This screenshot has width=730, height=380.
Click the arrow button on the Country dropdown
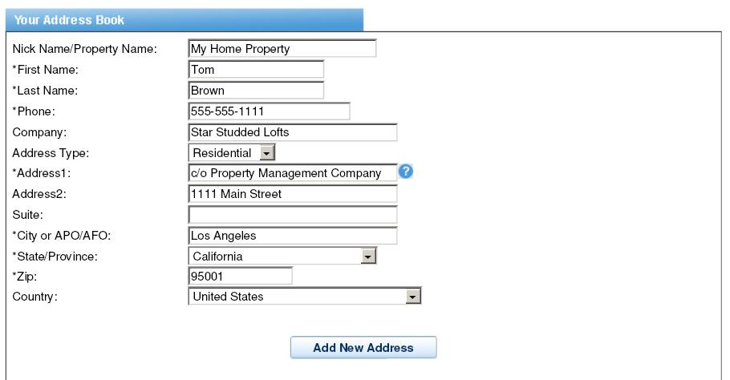click(412, 297)
